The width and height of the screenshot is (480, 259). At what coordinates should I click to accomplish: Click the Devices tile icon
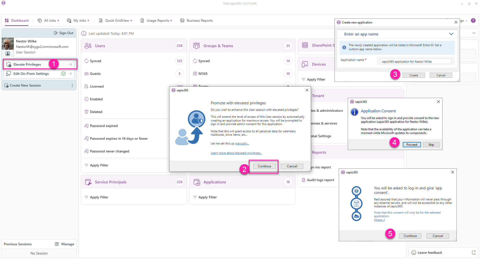point(305,64)
